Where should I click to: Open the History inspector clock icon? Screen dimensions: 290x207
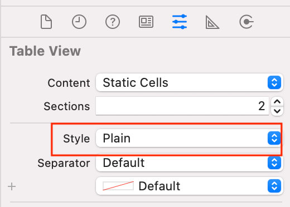pos(79,22)
